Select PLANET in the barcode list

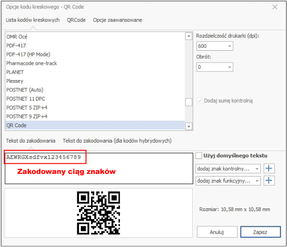95,72
